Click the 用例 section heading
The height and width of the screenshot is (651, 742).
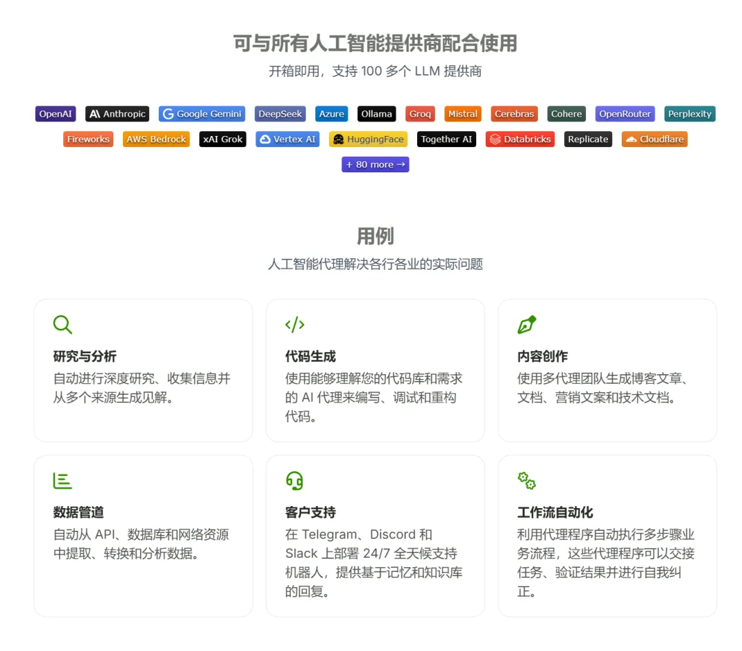pyautogui.click(x=375, y=236)
